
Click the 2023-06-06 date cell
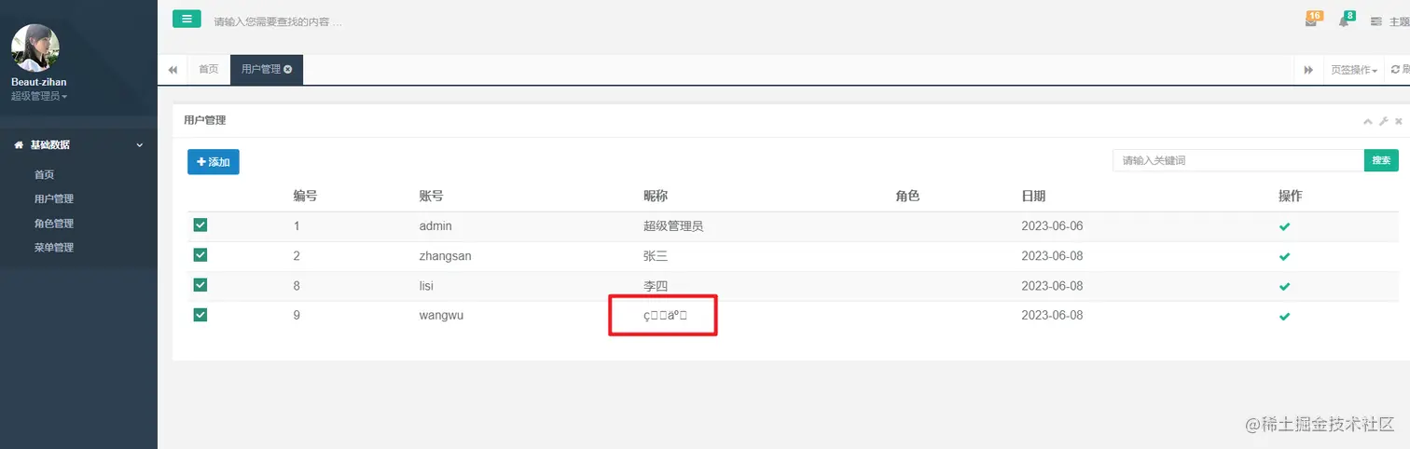pos(1052,226)
